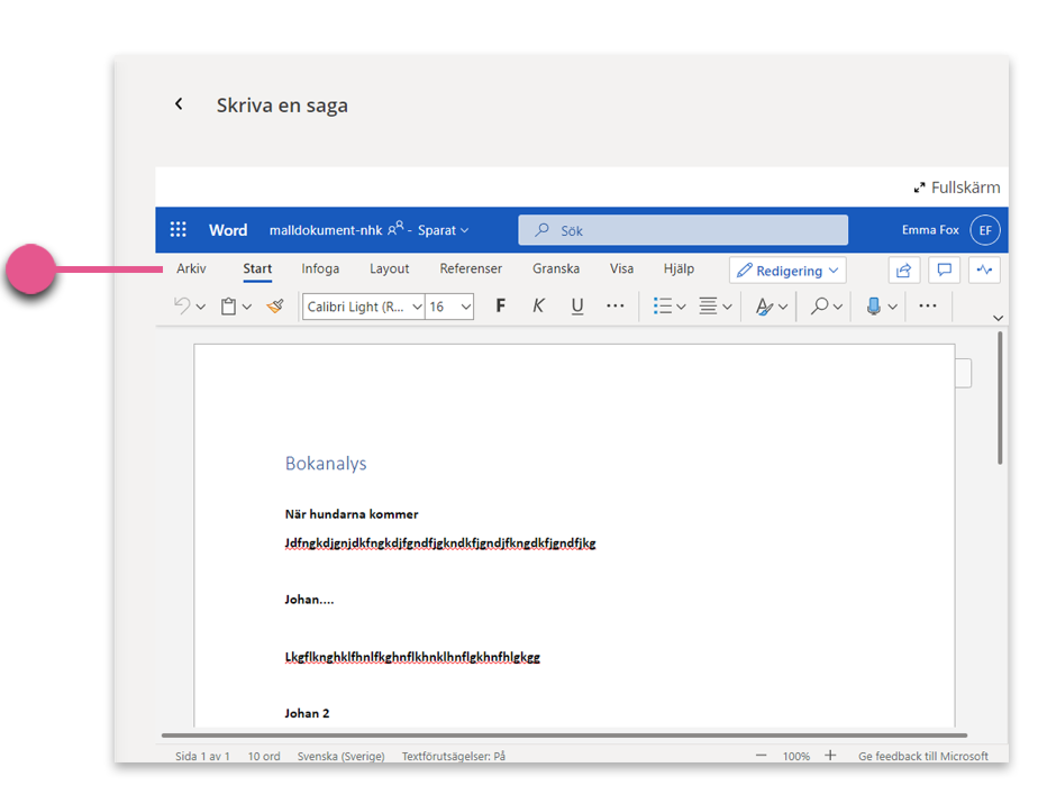Toggle italic formatting (K)
This screenshot has height=804, width=1038.
coord(538,305)
